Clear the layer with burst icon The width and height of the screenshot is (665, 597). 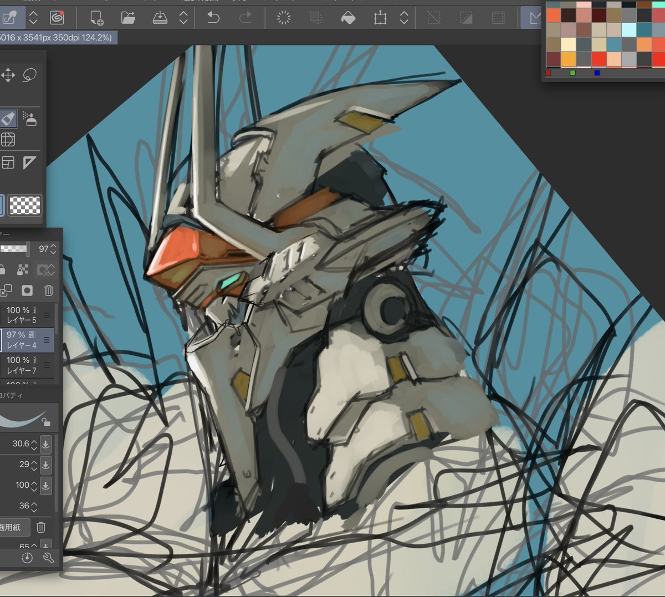(284, 18)
